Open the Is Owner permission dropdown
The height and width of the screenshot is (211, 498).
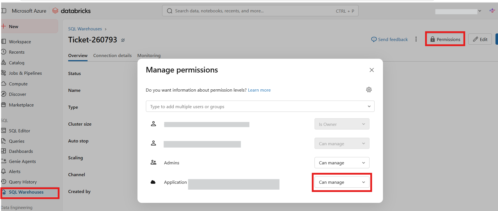342,124
